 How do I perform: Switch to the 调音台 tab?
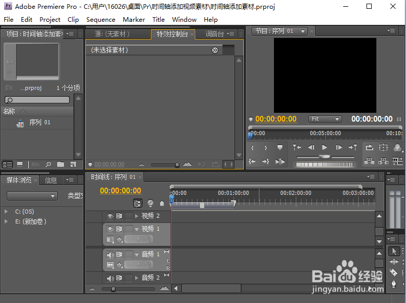click(215, 34)
